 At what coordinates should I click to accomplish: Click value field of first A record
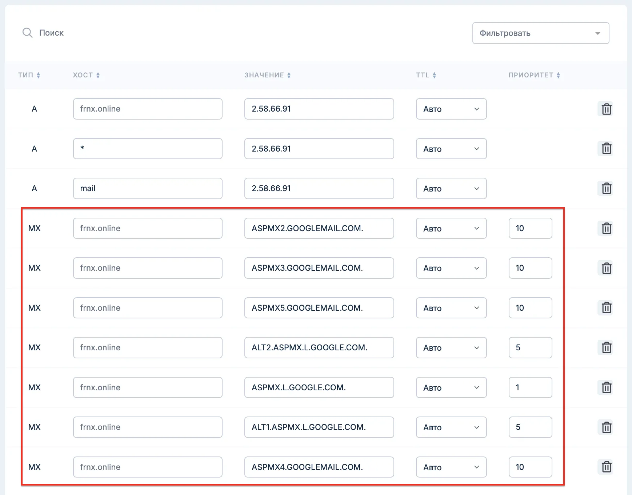pos(319,109)
